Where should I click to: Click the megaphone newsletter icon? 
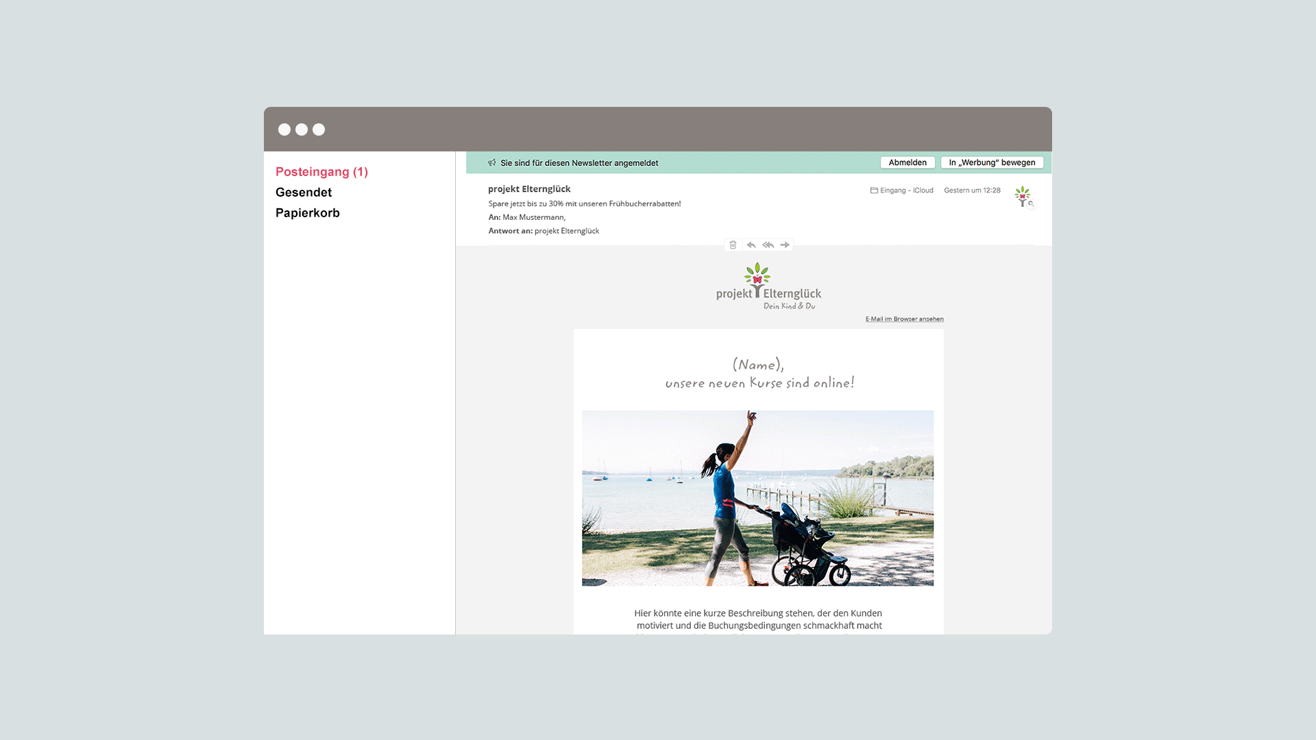[491, 162]
